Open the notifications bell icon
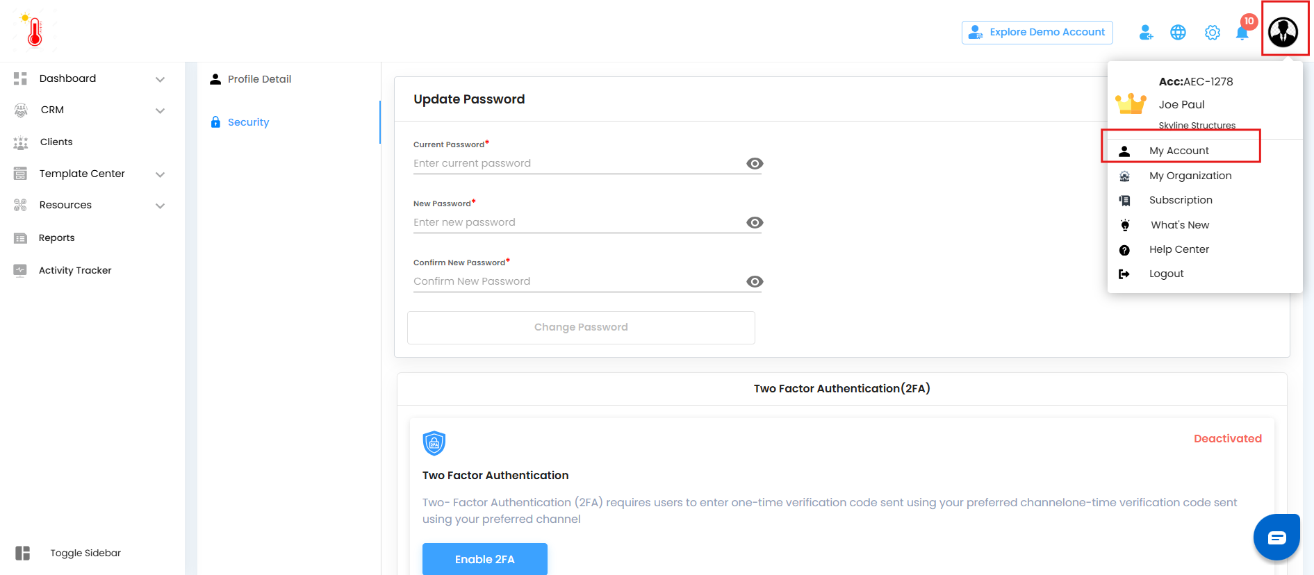Image resolution: width=1314 pixels, height=575 pixels. pyautogui.click(x=1242, y=33)
